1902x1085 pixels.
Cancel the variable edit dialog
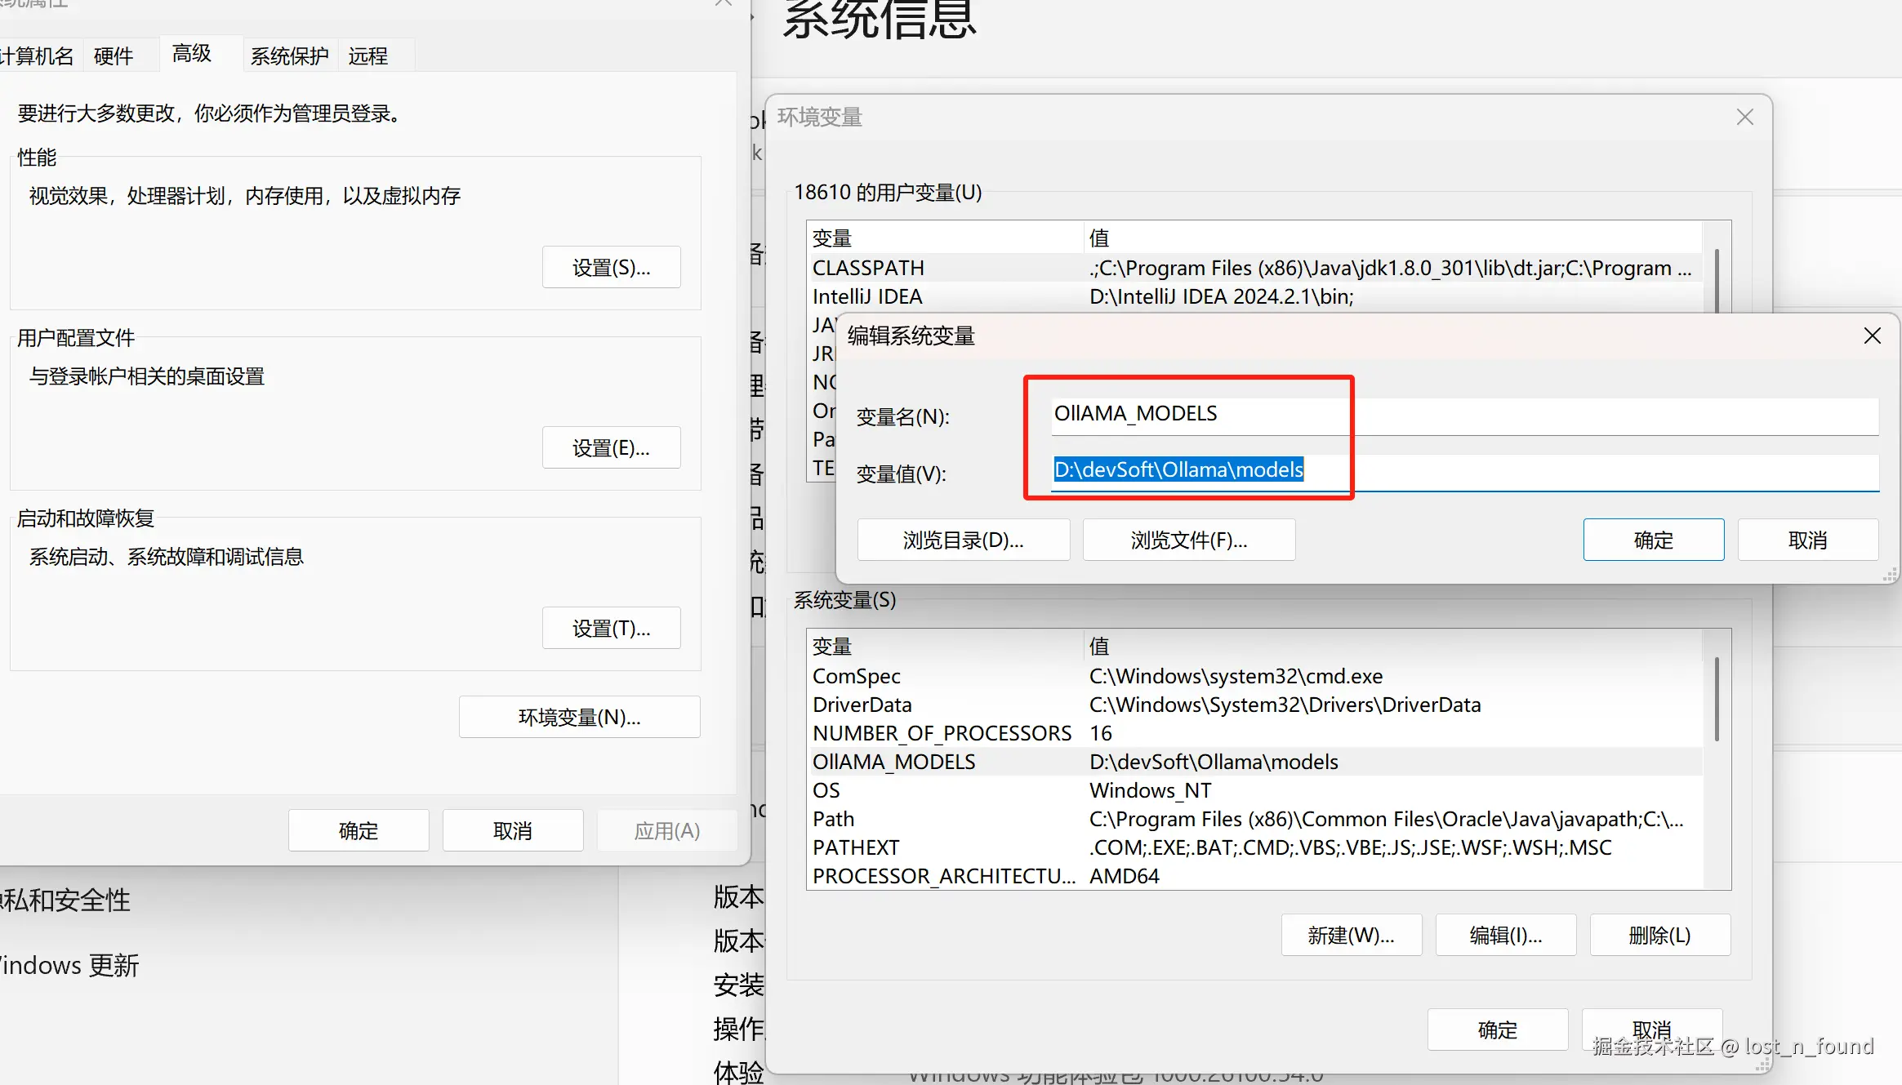[x=1807, y=540]
